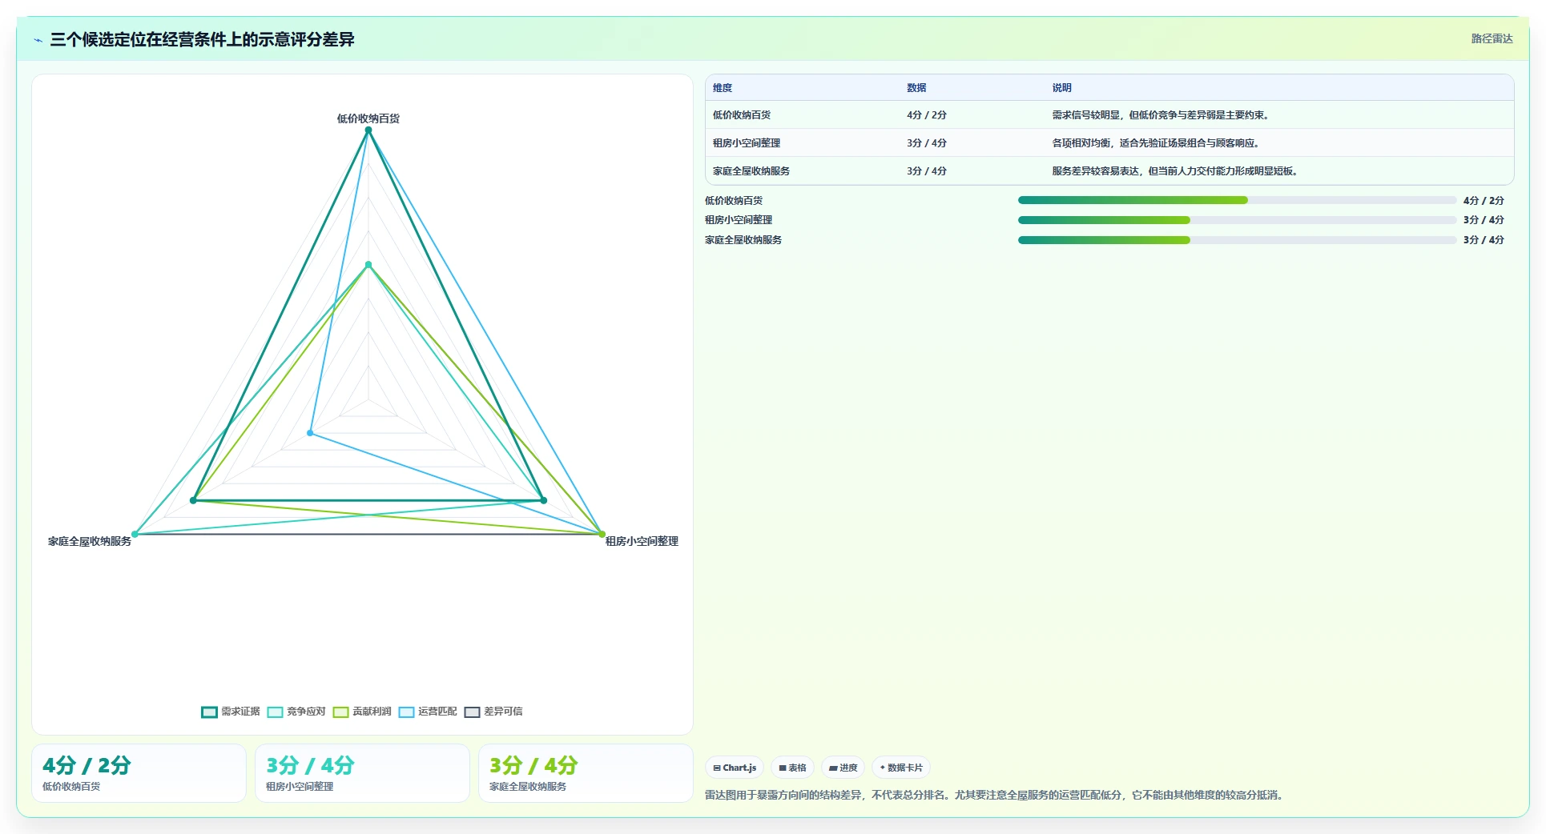This screenshot has height=834, width=1546.
Task: Toggle the 运营匹配 legend series
Action: 428,712
